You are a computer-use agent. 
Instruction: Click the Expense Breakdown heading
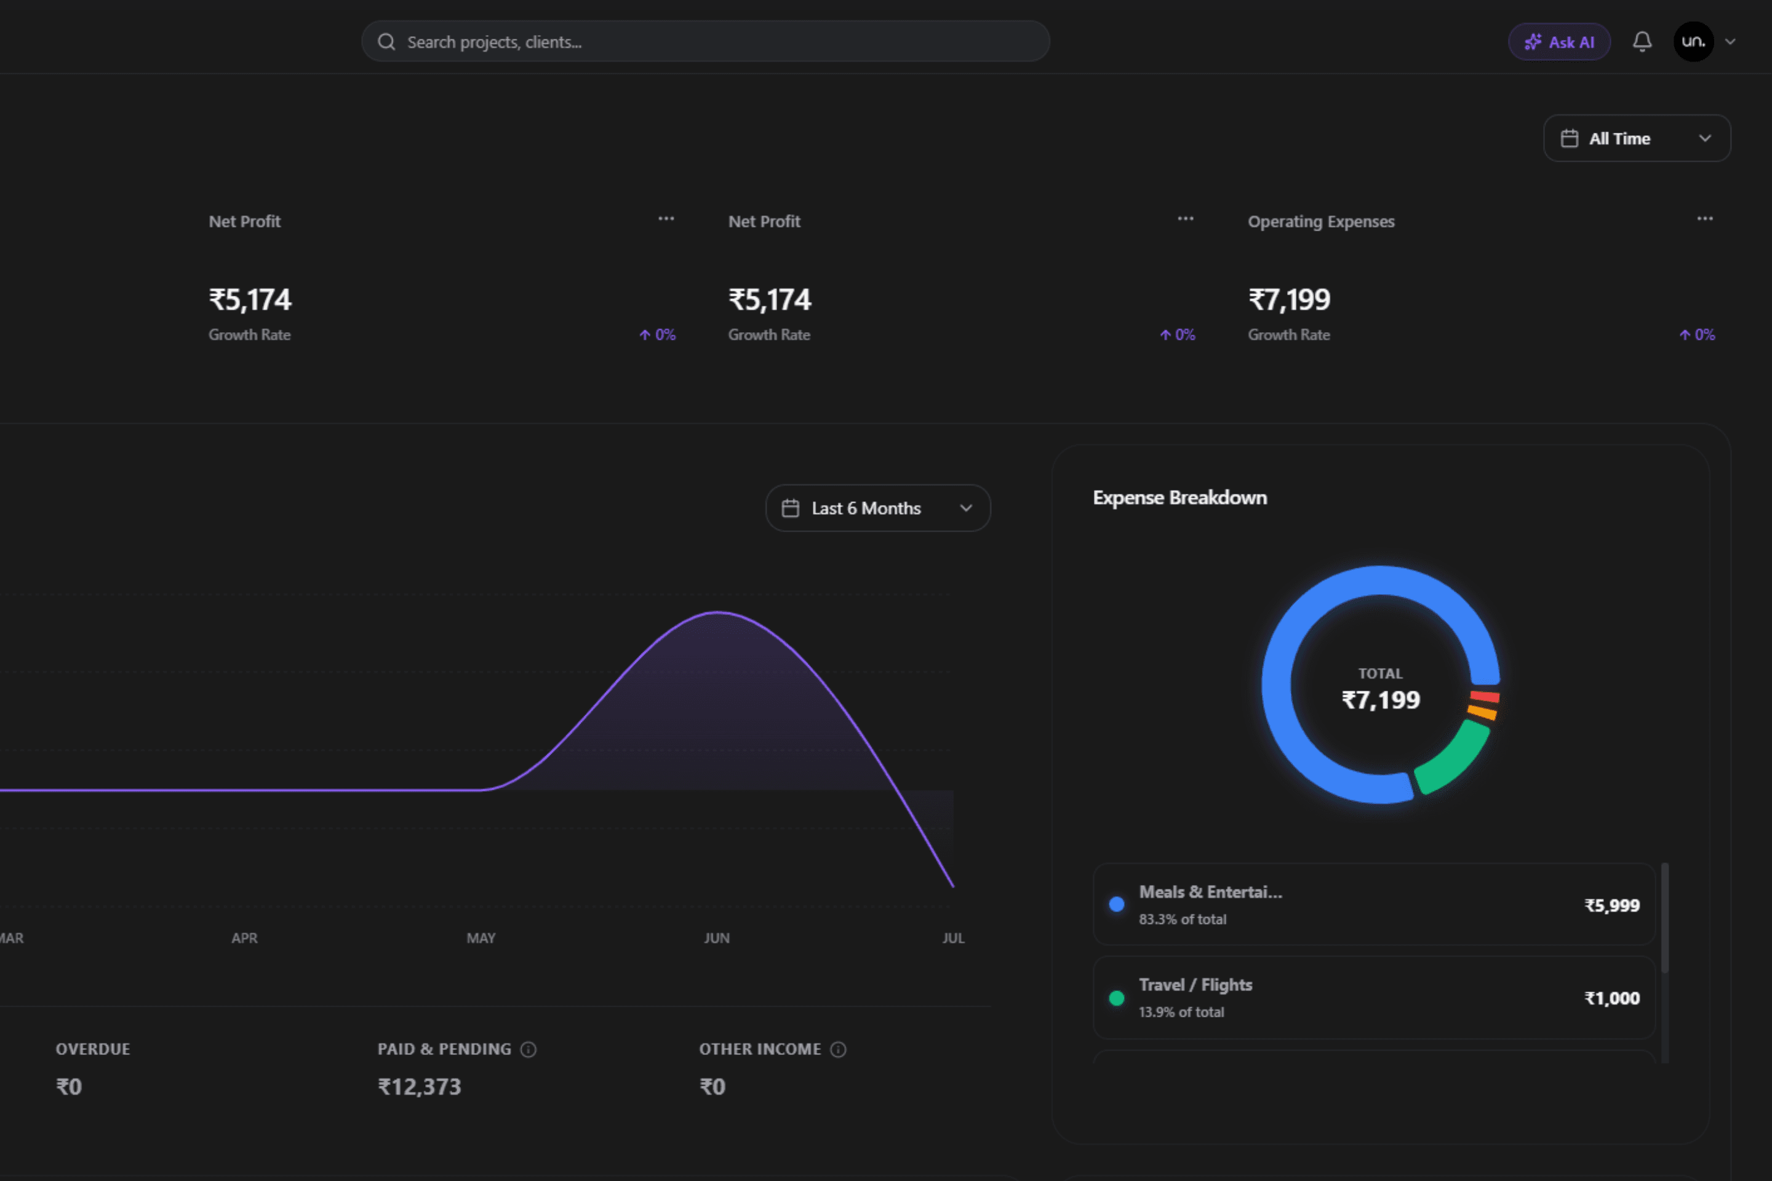pos(1180,498)
